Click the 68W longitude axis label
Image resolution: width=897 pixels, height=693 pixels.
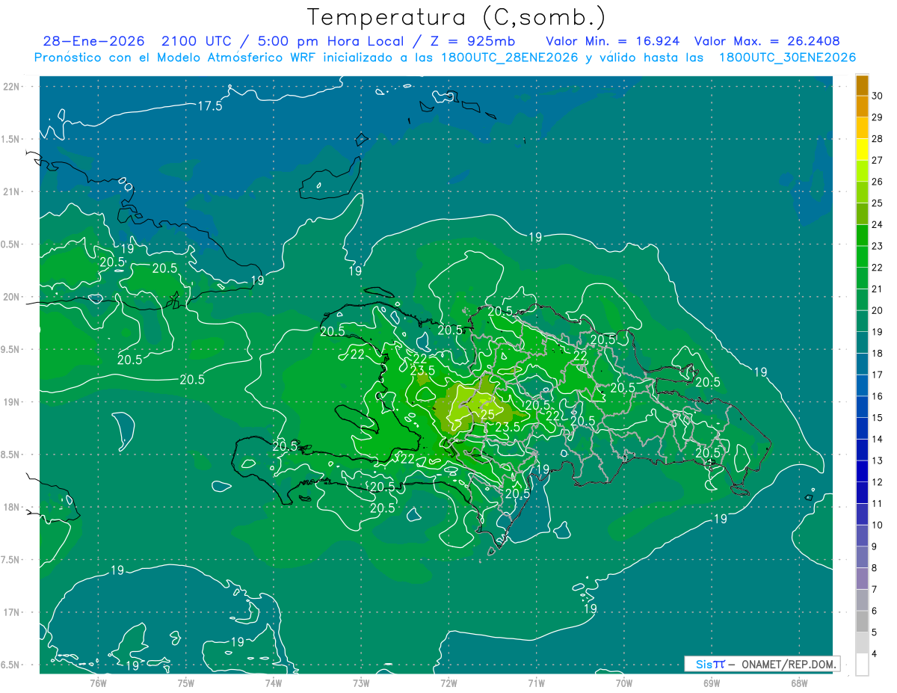pos(798,683)
